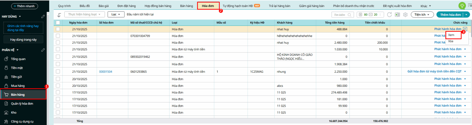Click the pencil icon next to HAY DÙNG

[43, 16]
